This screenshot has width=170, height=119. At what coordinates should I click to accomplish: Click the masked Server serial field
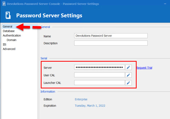coord(99,67)
